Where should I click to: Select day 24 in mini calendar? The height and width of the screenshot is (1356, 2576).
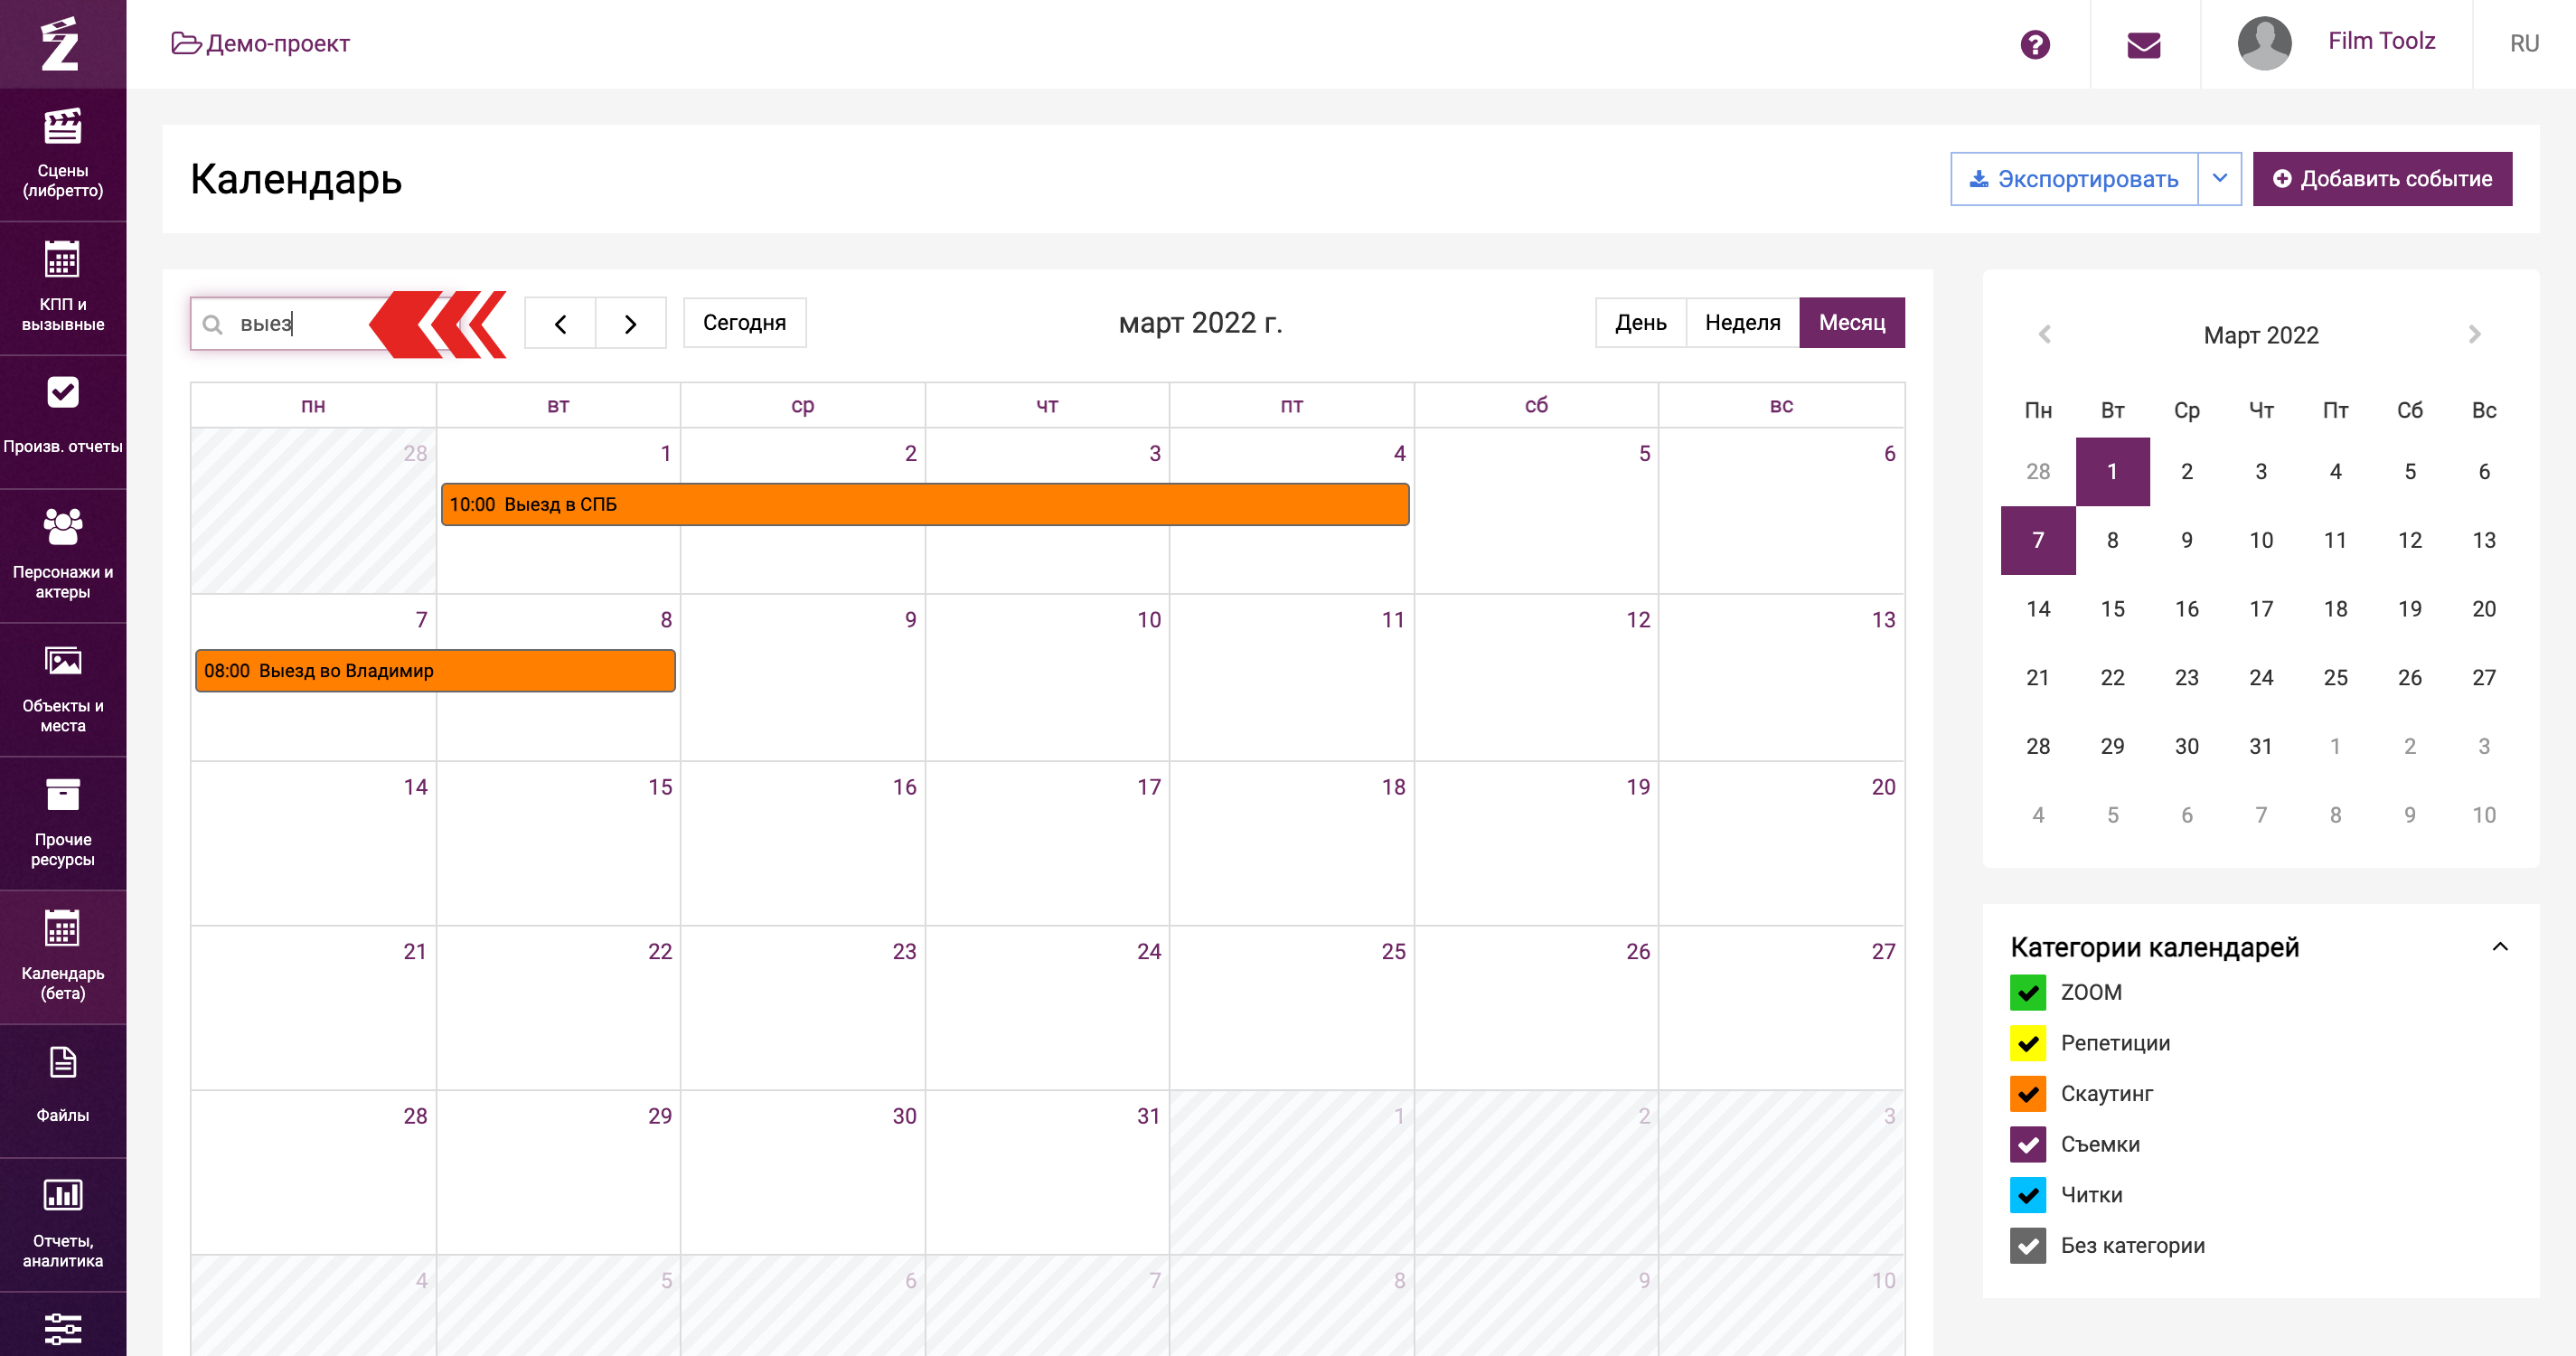(2261, 678)
